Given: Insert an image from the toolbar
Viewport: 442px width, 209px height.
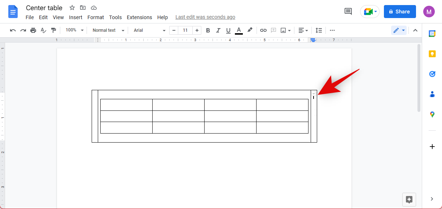Looking at the screenshot, I should [283, 30].
